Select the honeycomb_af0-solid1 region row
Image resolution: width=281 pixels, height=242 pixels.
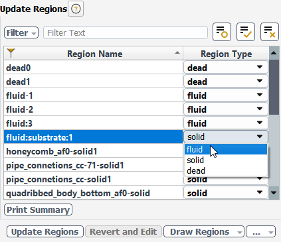point(93,151)
